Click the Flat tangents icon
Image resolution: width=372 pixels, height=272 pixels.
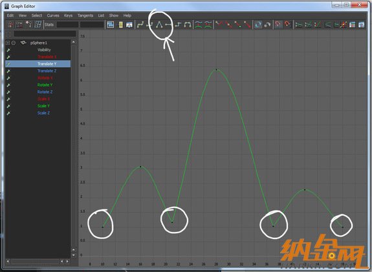click(x=168, y=25)
